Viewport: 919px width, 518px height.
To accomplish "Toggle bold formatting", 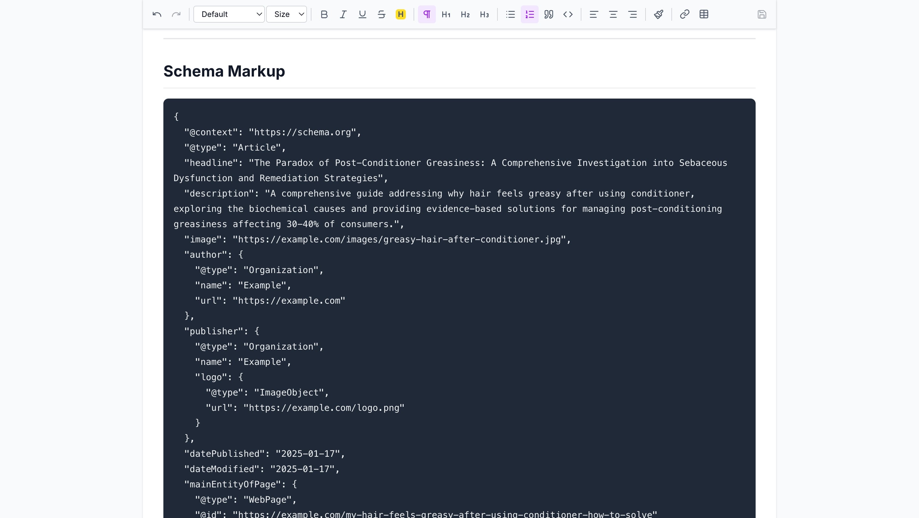I will [324, 14].
